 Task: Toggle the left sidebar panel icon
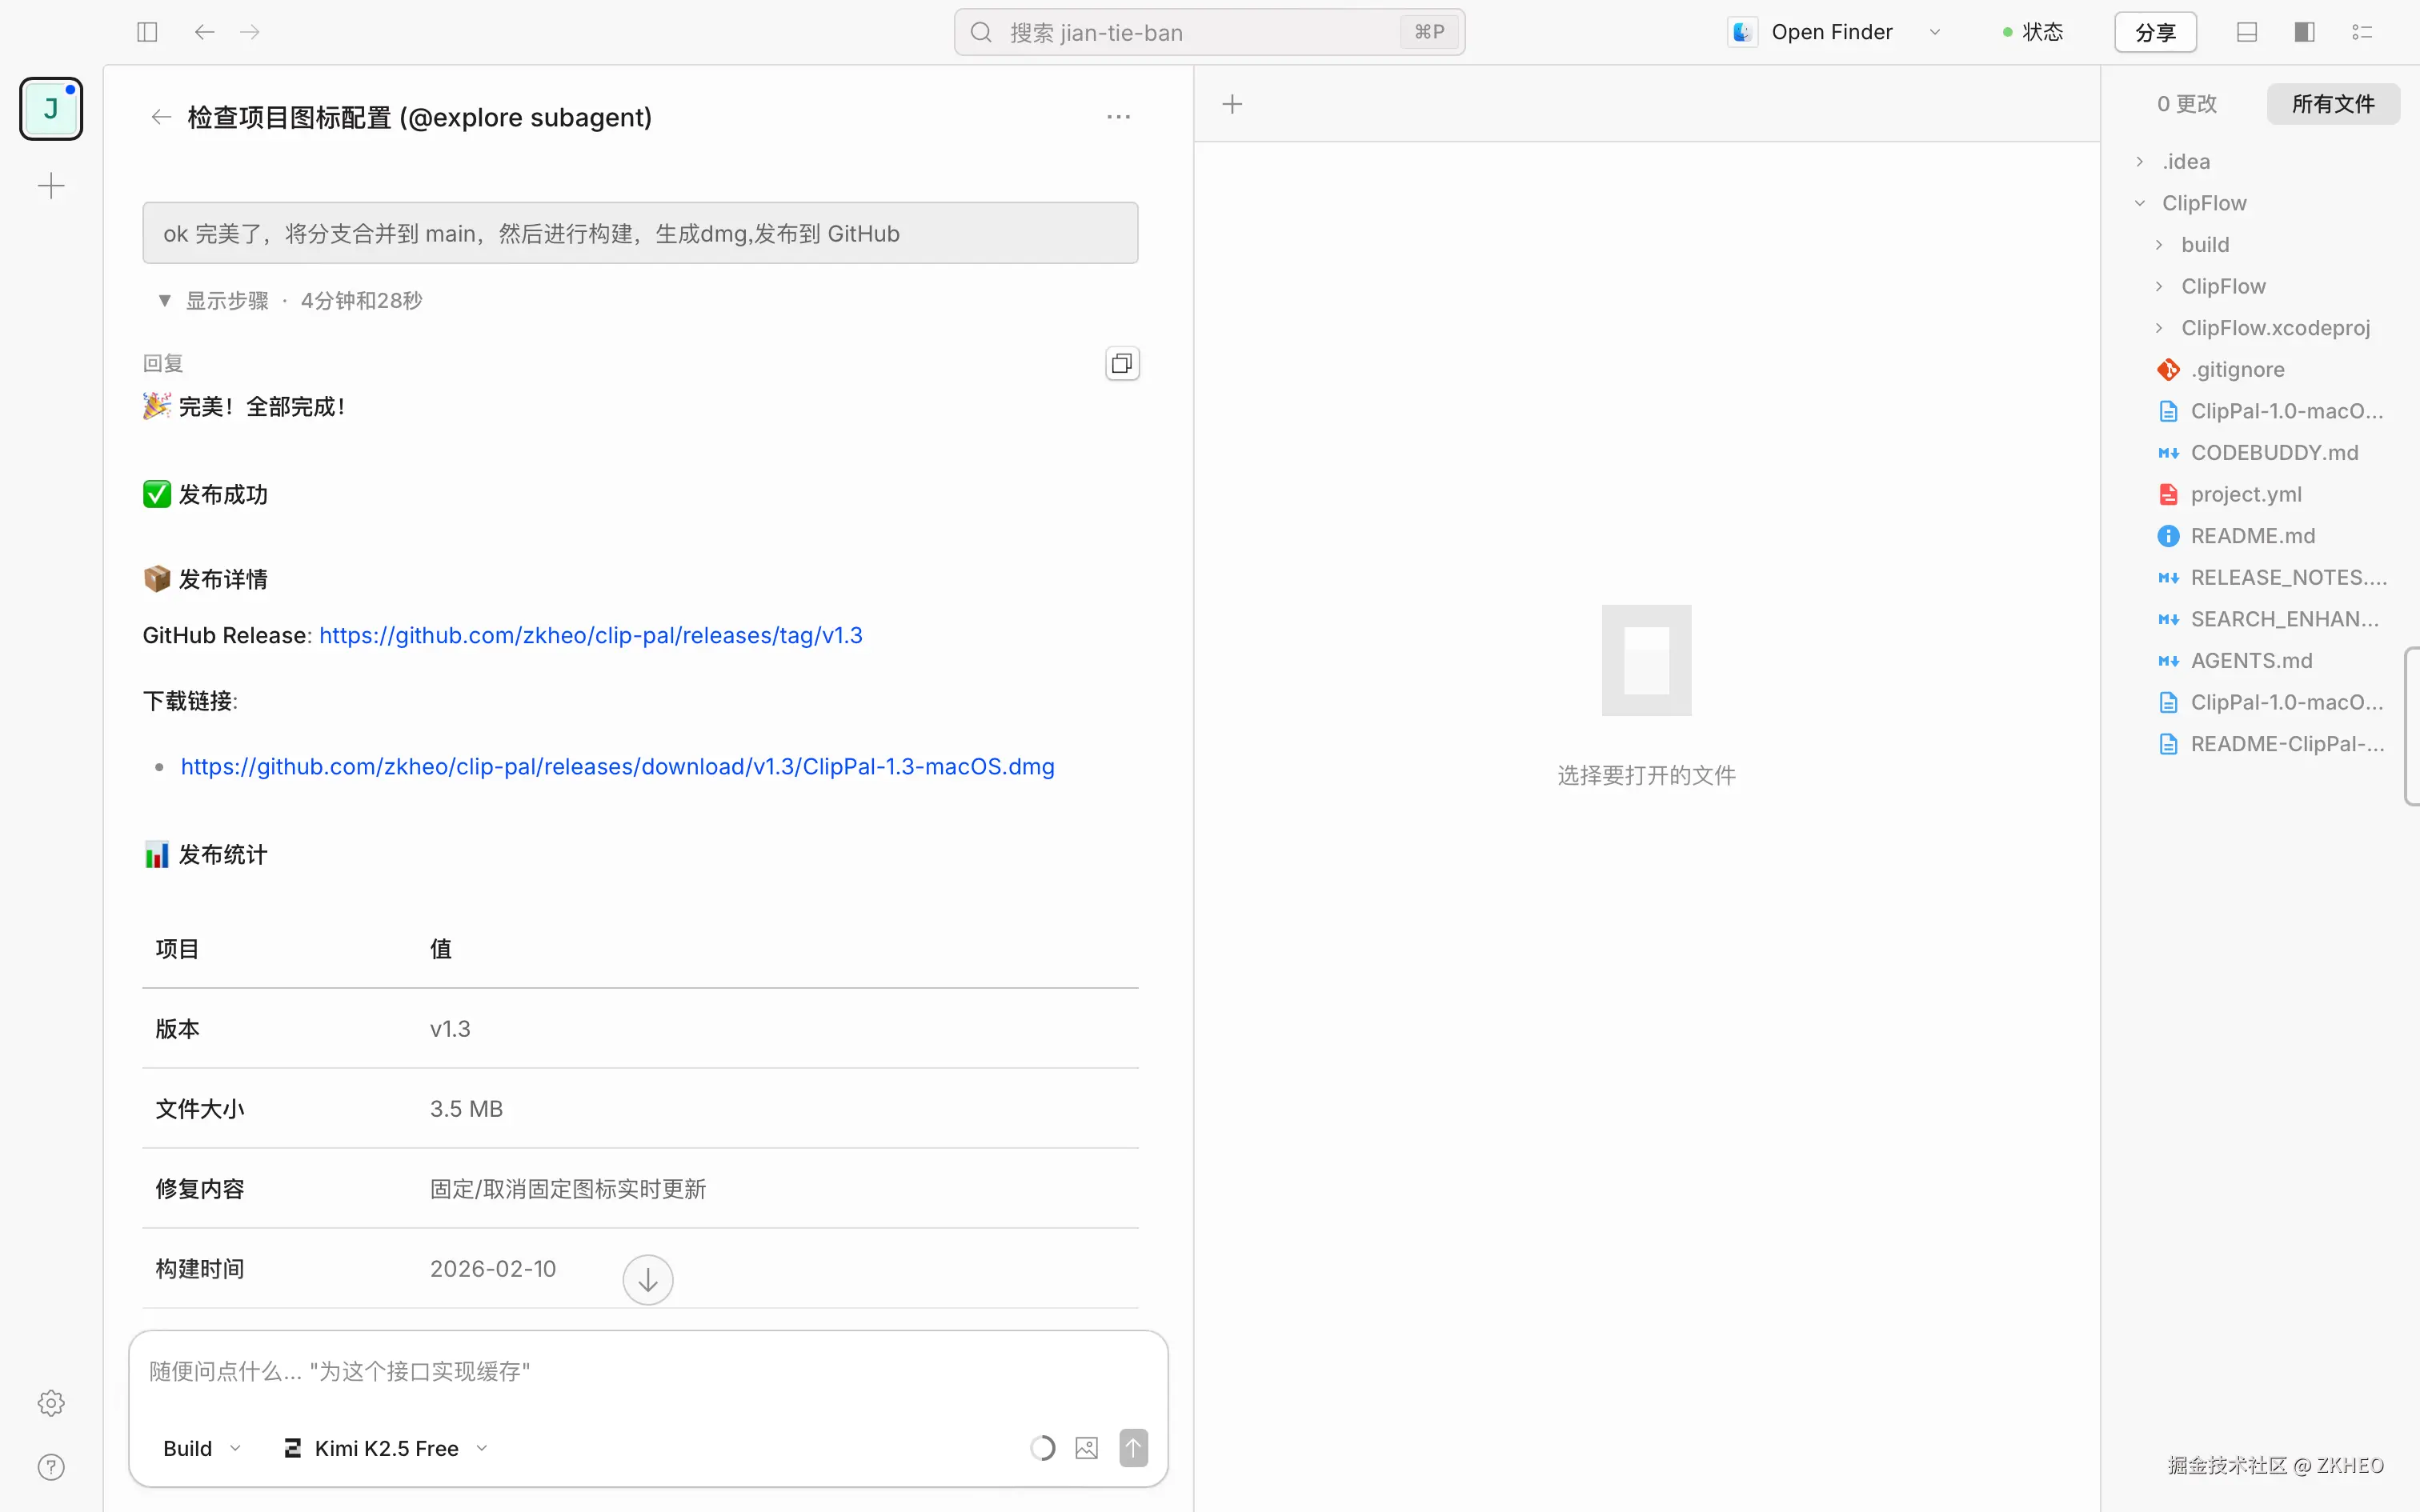click(147, 32)
